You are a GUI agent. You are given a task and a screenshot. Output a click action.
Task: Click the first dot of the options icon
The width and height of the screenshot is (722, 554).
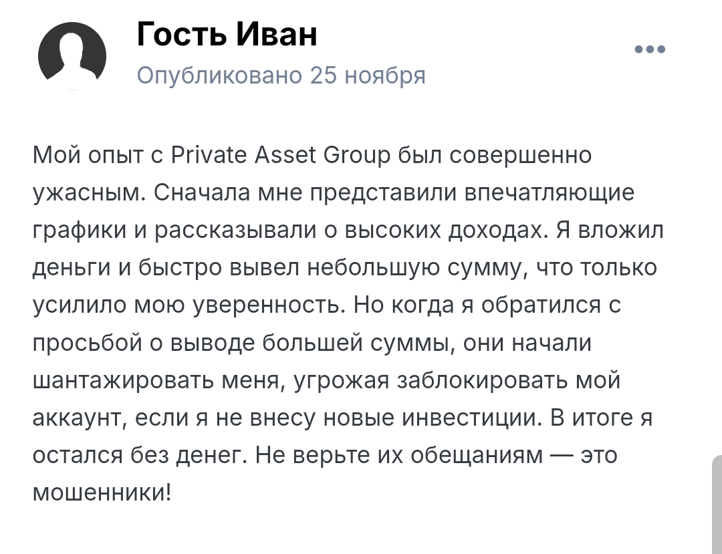[x=637, y=48]
